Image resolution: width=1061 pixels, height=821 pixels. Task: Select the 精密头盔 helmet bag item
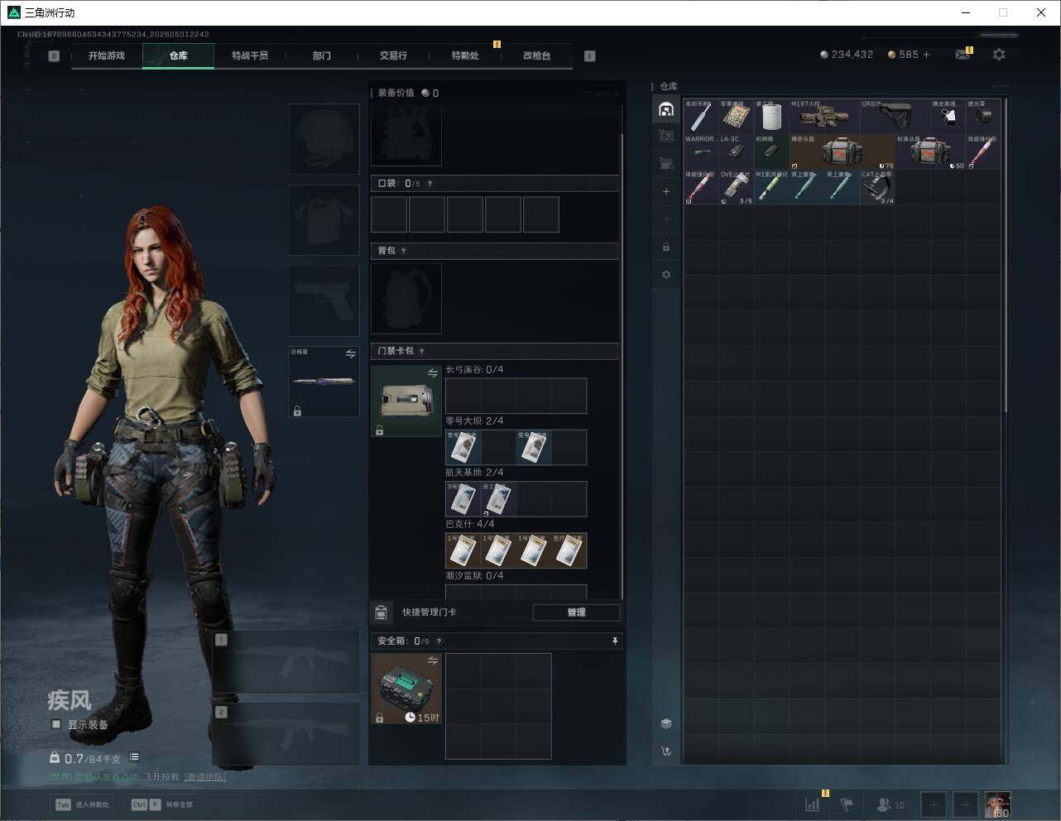843,152
